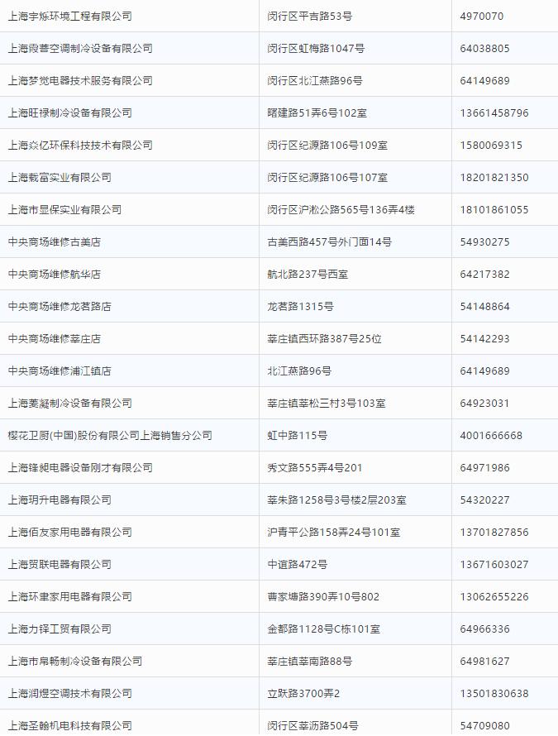This screenshot has height=736, width=558.
Task: Select the address 中谊路472号
Action: click(298, 565)
